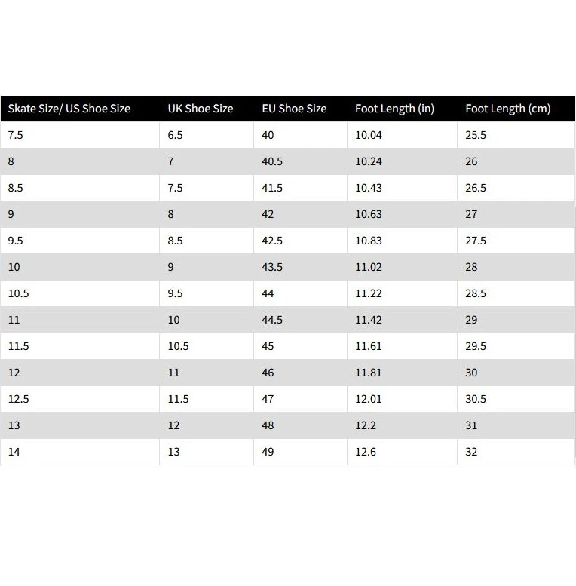Image resolution: width=576 pixels, height=586 pixels.
Task: Select the 32 cm foot length cell
Action: pyautogui.click(x=472, y=452)
